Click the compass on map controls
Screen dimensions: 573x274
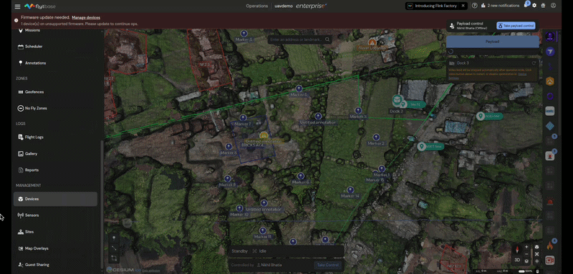(x=517, y=250)
